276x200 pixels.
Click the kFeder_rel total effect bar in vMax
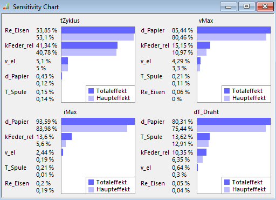click(204, 45)
